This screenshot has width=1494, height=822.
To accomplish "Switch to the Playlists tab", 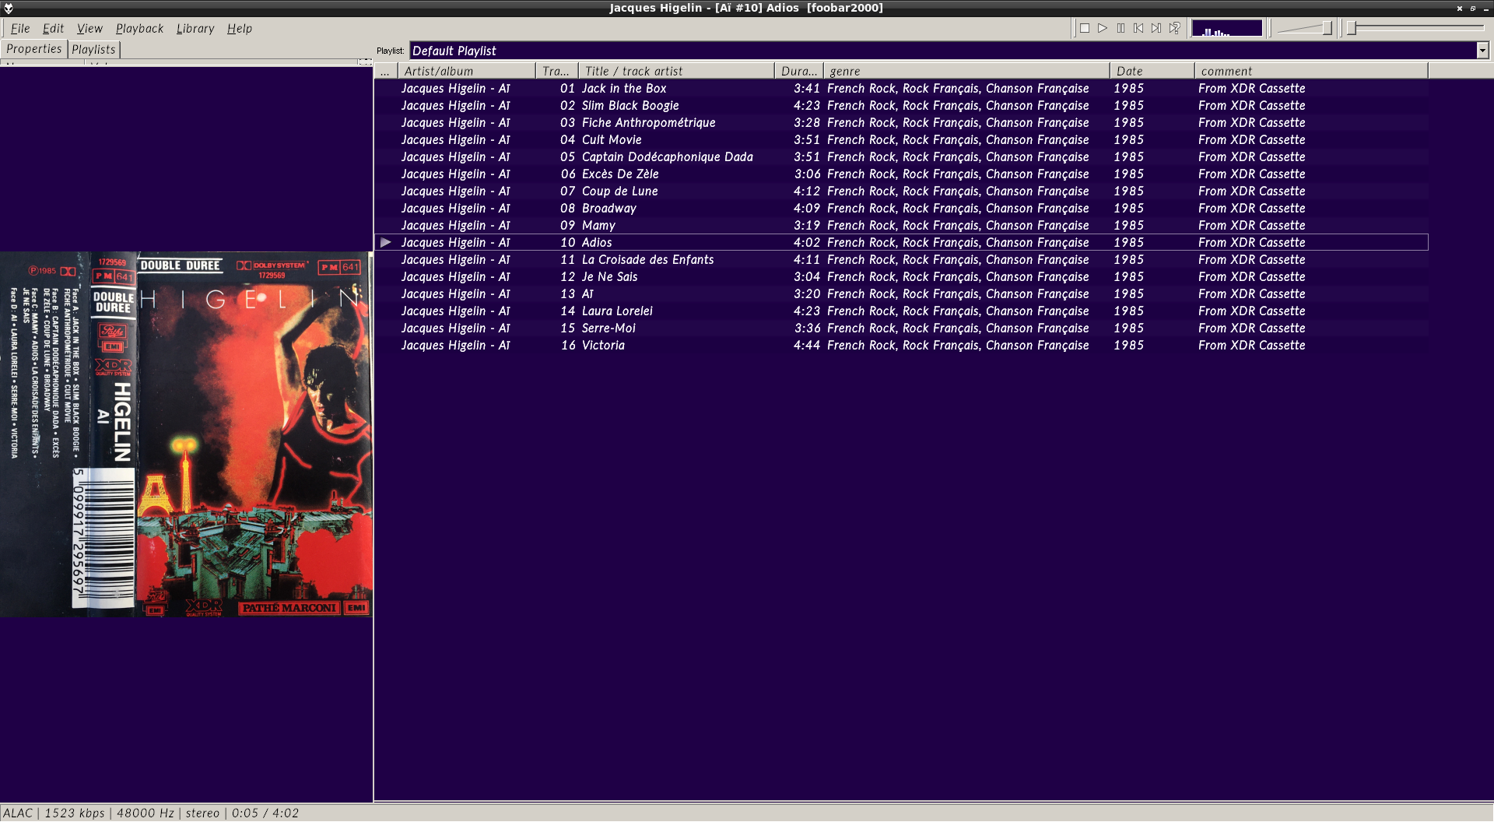I will click(x=93, y=49).
